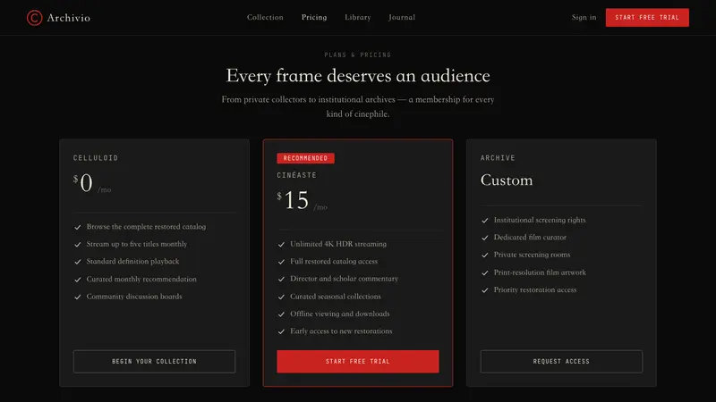Click checkmark beside Dedicated film curator
716x402 pixels.
[x=485, y=238]
